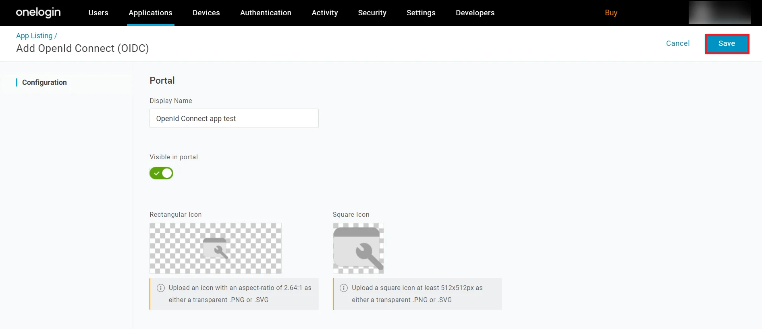Save the OpenId Connect app
The width and height of the screenshot is (762, 329).
[727, 44]
